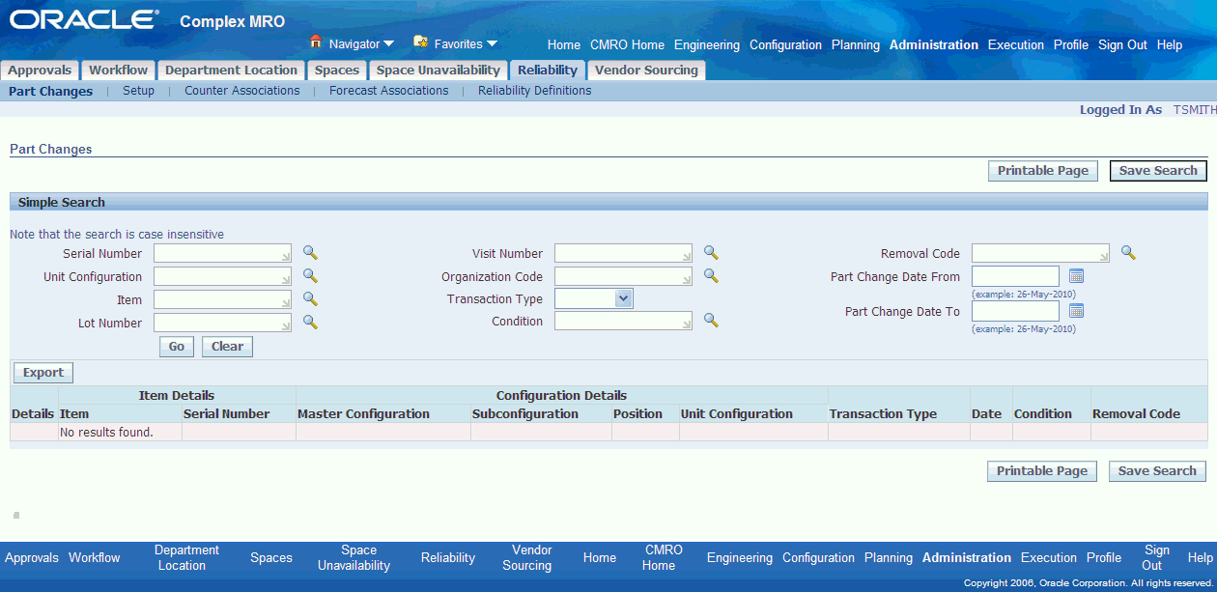The height and width of the screenshot is (592, 1217).
Task: Open Configuration top navigation link
Action: (785, 45)
